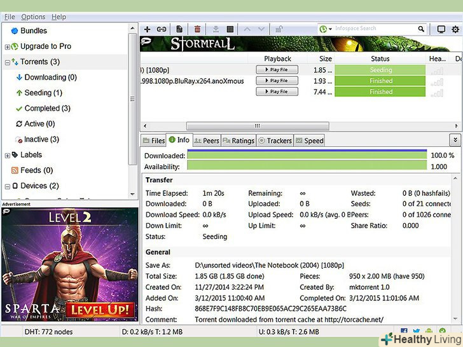Click inside the Infospace Search field

pyautogui.click(x=375, y=29)
